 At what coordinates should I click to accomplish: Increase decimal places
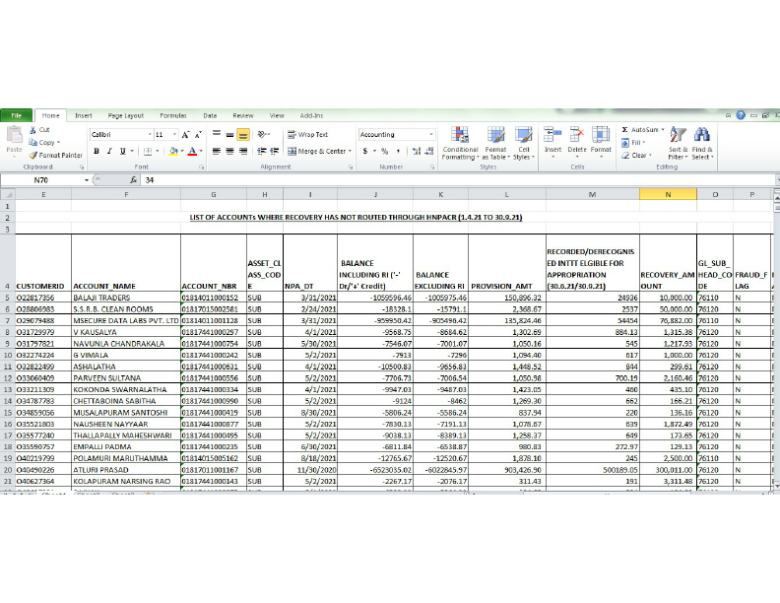click(x=417, y=152)
